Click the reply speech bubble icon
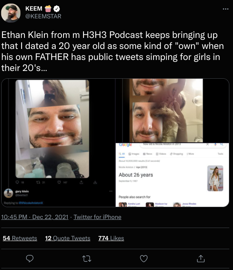233x270 pixels. click(x=30, y=259)
